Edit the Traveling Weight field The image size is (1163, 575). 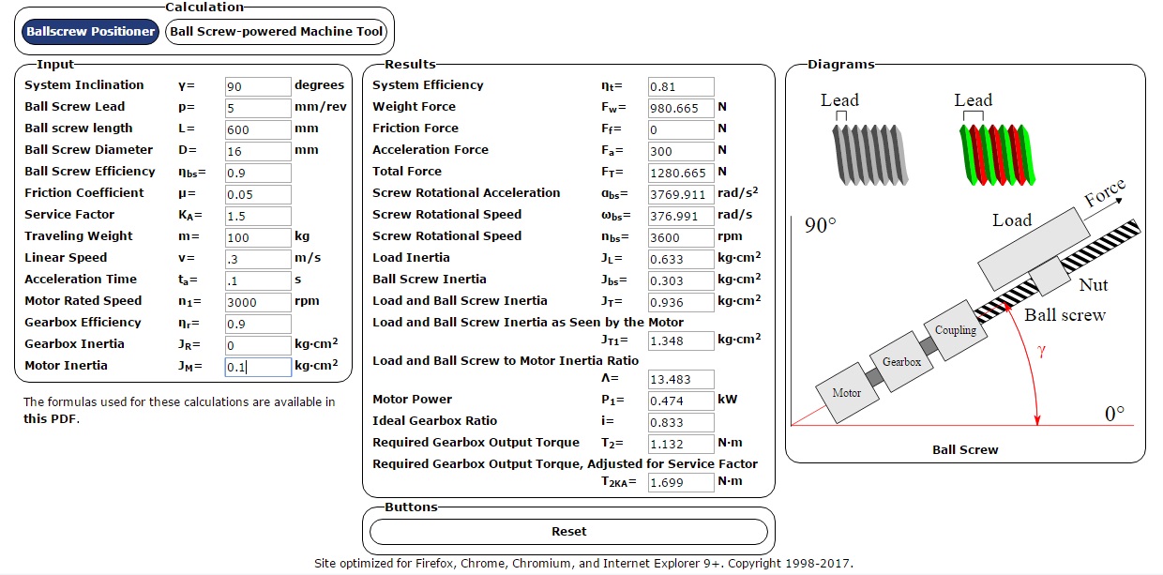pos(259,237)
